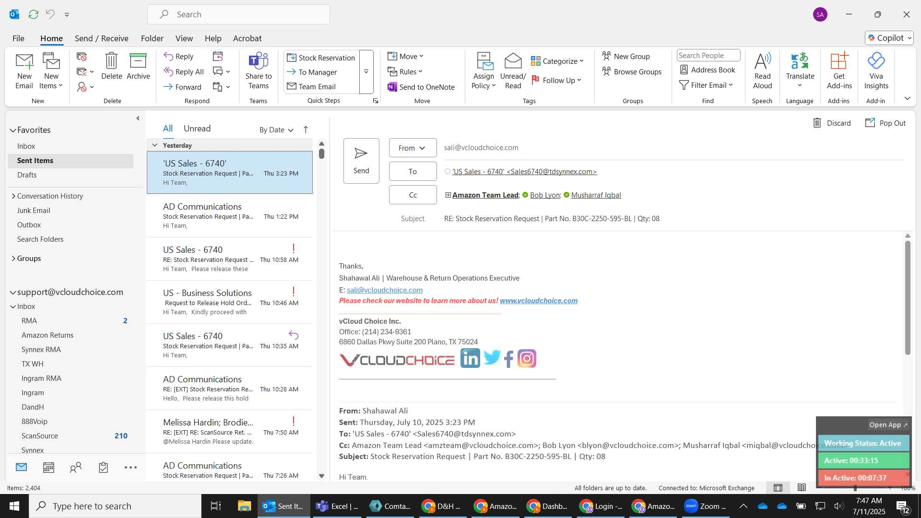Viewport: 921px width, 518px height.
Task: Open the From dropdown
Action: coord(413,148)
